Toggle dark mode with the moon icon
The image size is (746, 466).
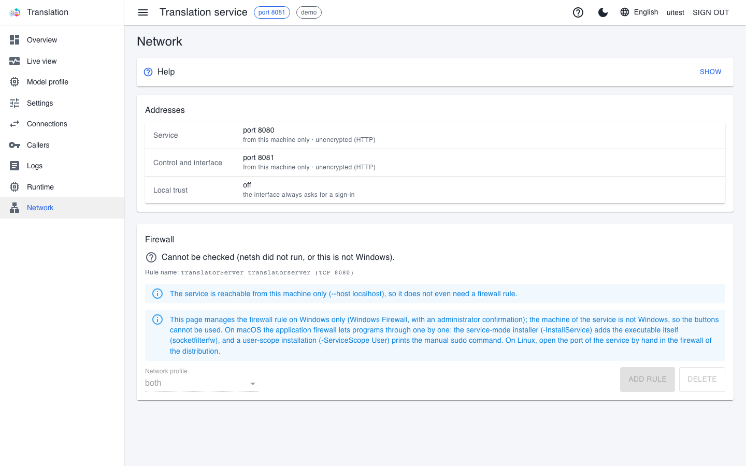tap(603, 12)
